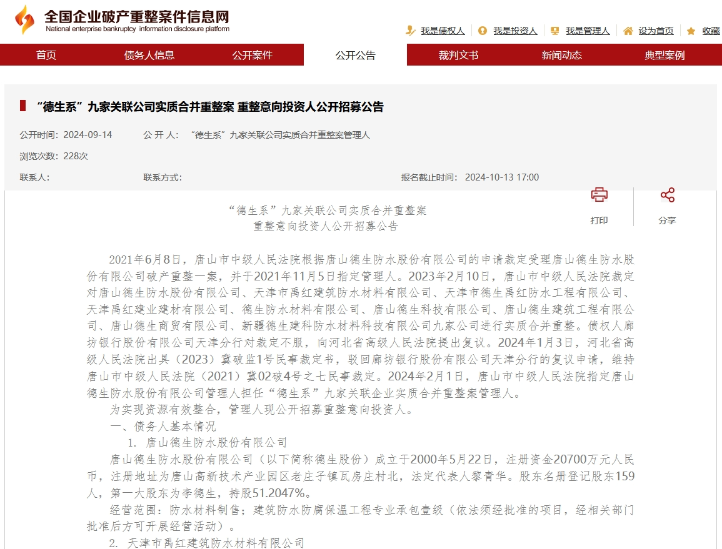
Task: Click the publisher name after 公开人
Action: click(x=281, y=135)
